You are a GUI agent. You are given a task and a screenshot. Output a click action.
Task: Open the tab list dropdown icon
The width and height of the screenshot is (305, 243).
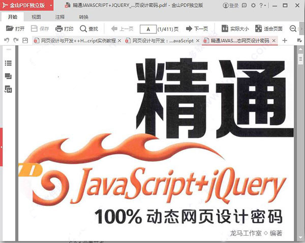(299, 41)
